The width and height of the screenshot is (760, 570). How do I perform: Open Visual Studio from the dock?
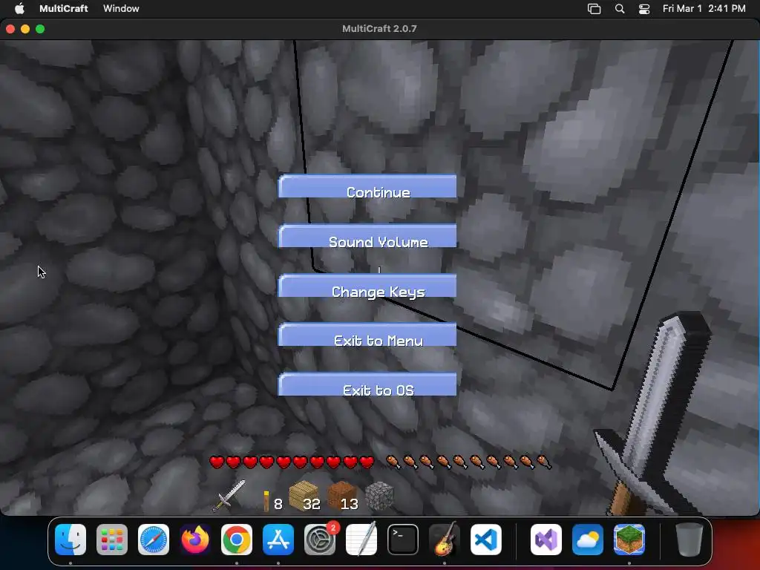tap(546, 540)
